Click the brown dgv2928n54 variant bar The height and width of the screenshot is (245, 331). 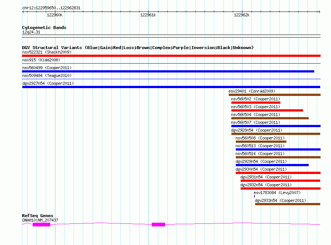pos(276,134)
